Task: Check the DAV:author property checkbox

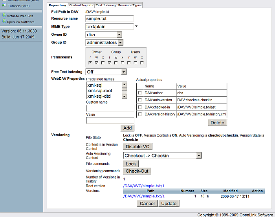Action: 140,93
